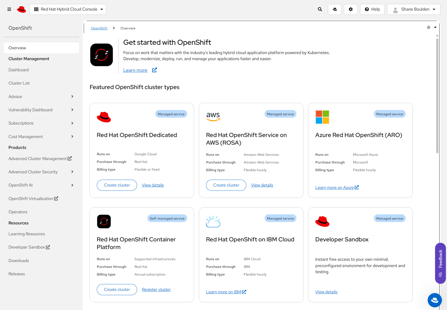Open the Shane Boulden user menu

(414, 9)
